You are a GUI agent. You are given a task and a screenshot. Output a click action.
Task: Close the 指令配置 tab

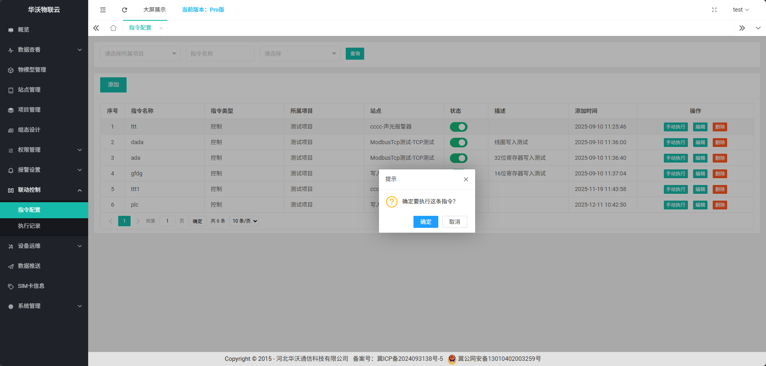click(161, 28)
